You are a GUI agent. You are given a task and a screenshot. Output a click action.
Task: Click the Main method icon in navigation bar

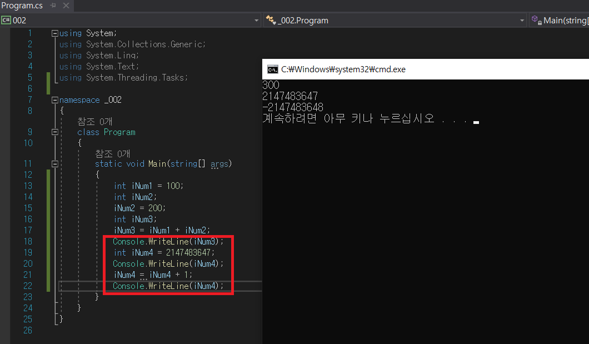click(536, 20)
